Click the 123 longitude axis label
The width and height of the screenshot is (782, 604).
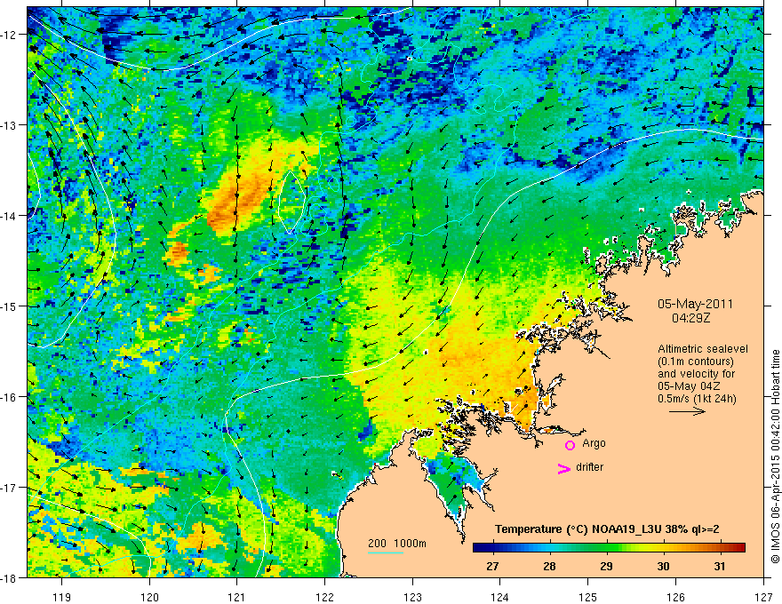(x=412, y=597)
